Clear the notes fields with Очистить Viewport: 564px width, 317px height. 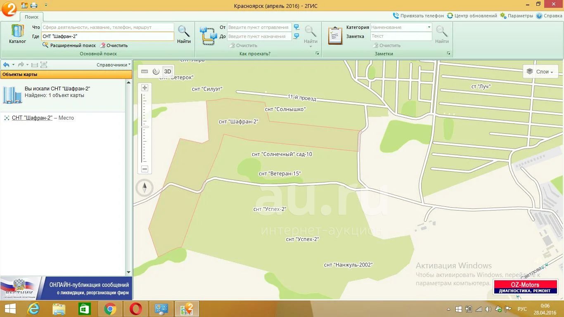pyautogui.click(x=386, y=45)
